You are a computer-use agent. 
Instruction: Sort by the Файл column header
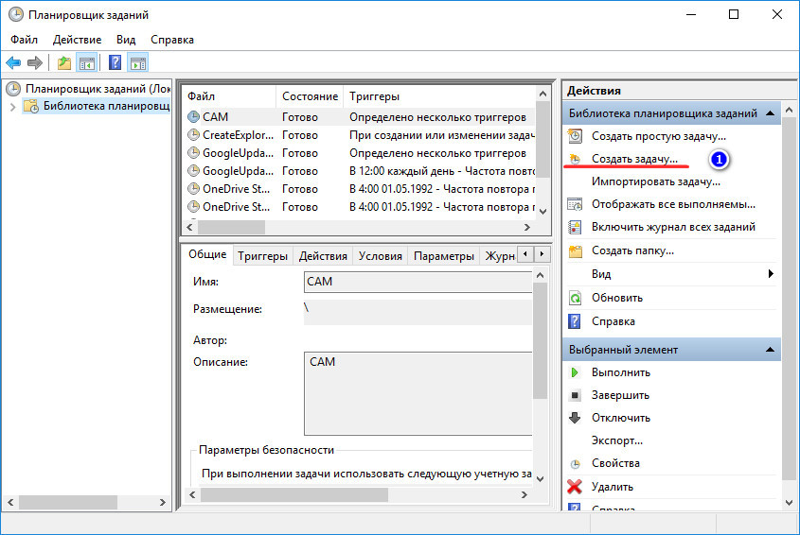pos(229,96)
